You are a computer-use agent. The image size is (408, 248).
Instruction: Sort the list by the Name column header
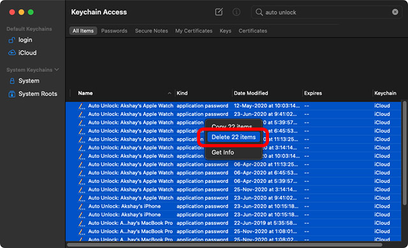point(85,93)
